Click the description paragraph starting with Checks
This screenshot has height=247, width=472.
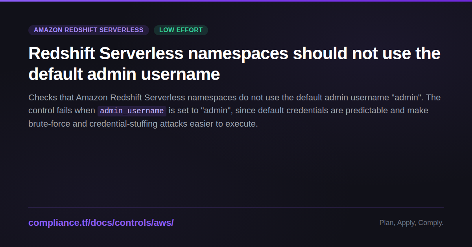point(234,111)
